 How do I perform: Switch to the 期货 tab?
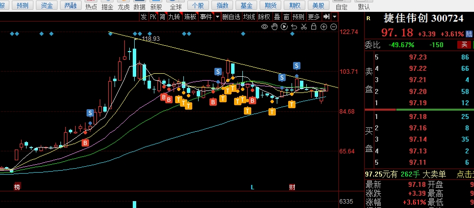pyautogui.click(x=270, y=5)
